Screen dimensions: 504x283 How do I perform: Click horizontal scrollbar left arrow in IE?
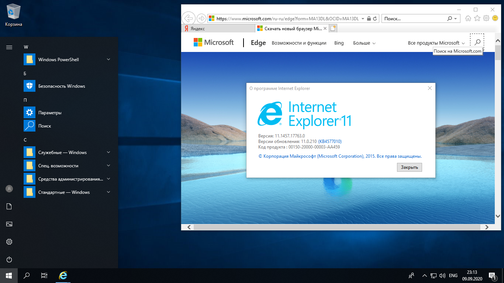189,227
